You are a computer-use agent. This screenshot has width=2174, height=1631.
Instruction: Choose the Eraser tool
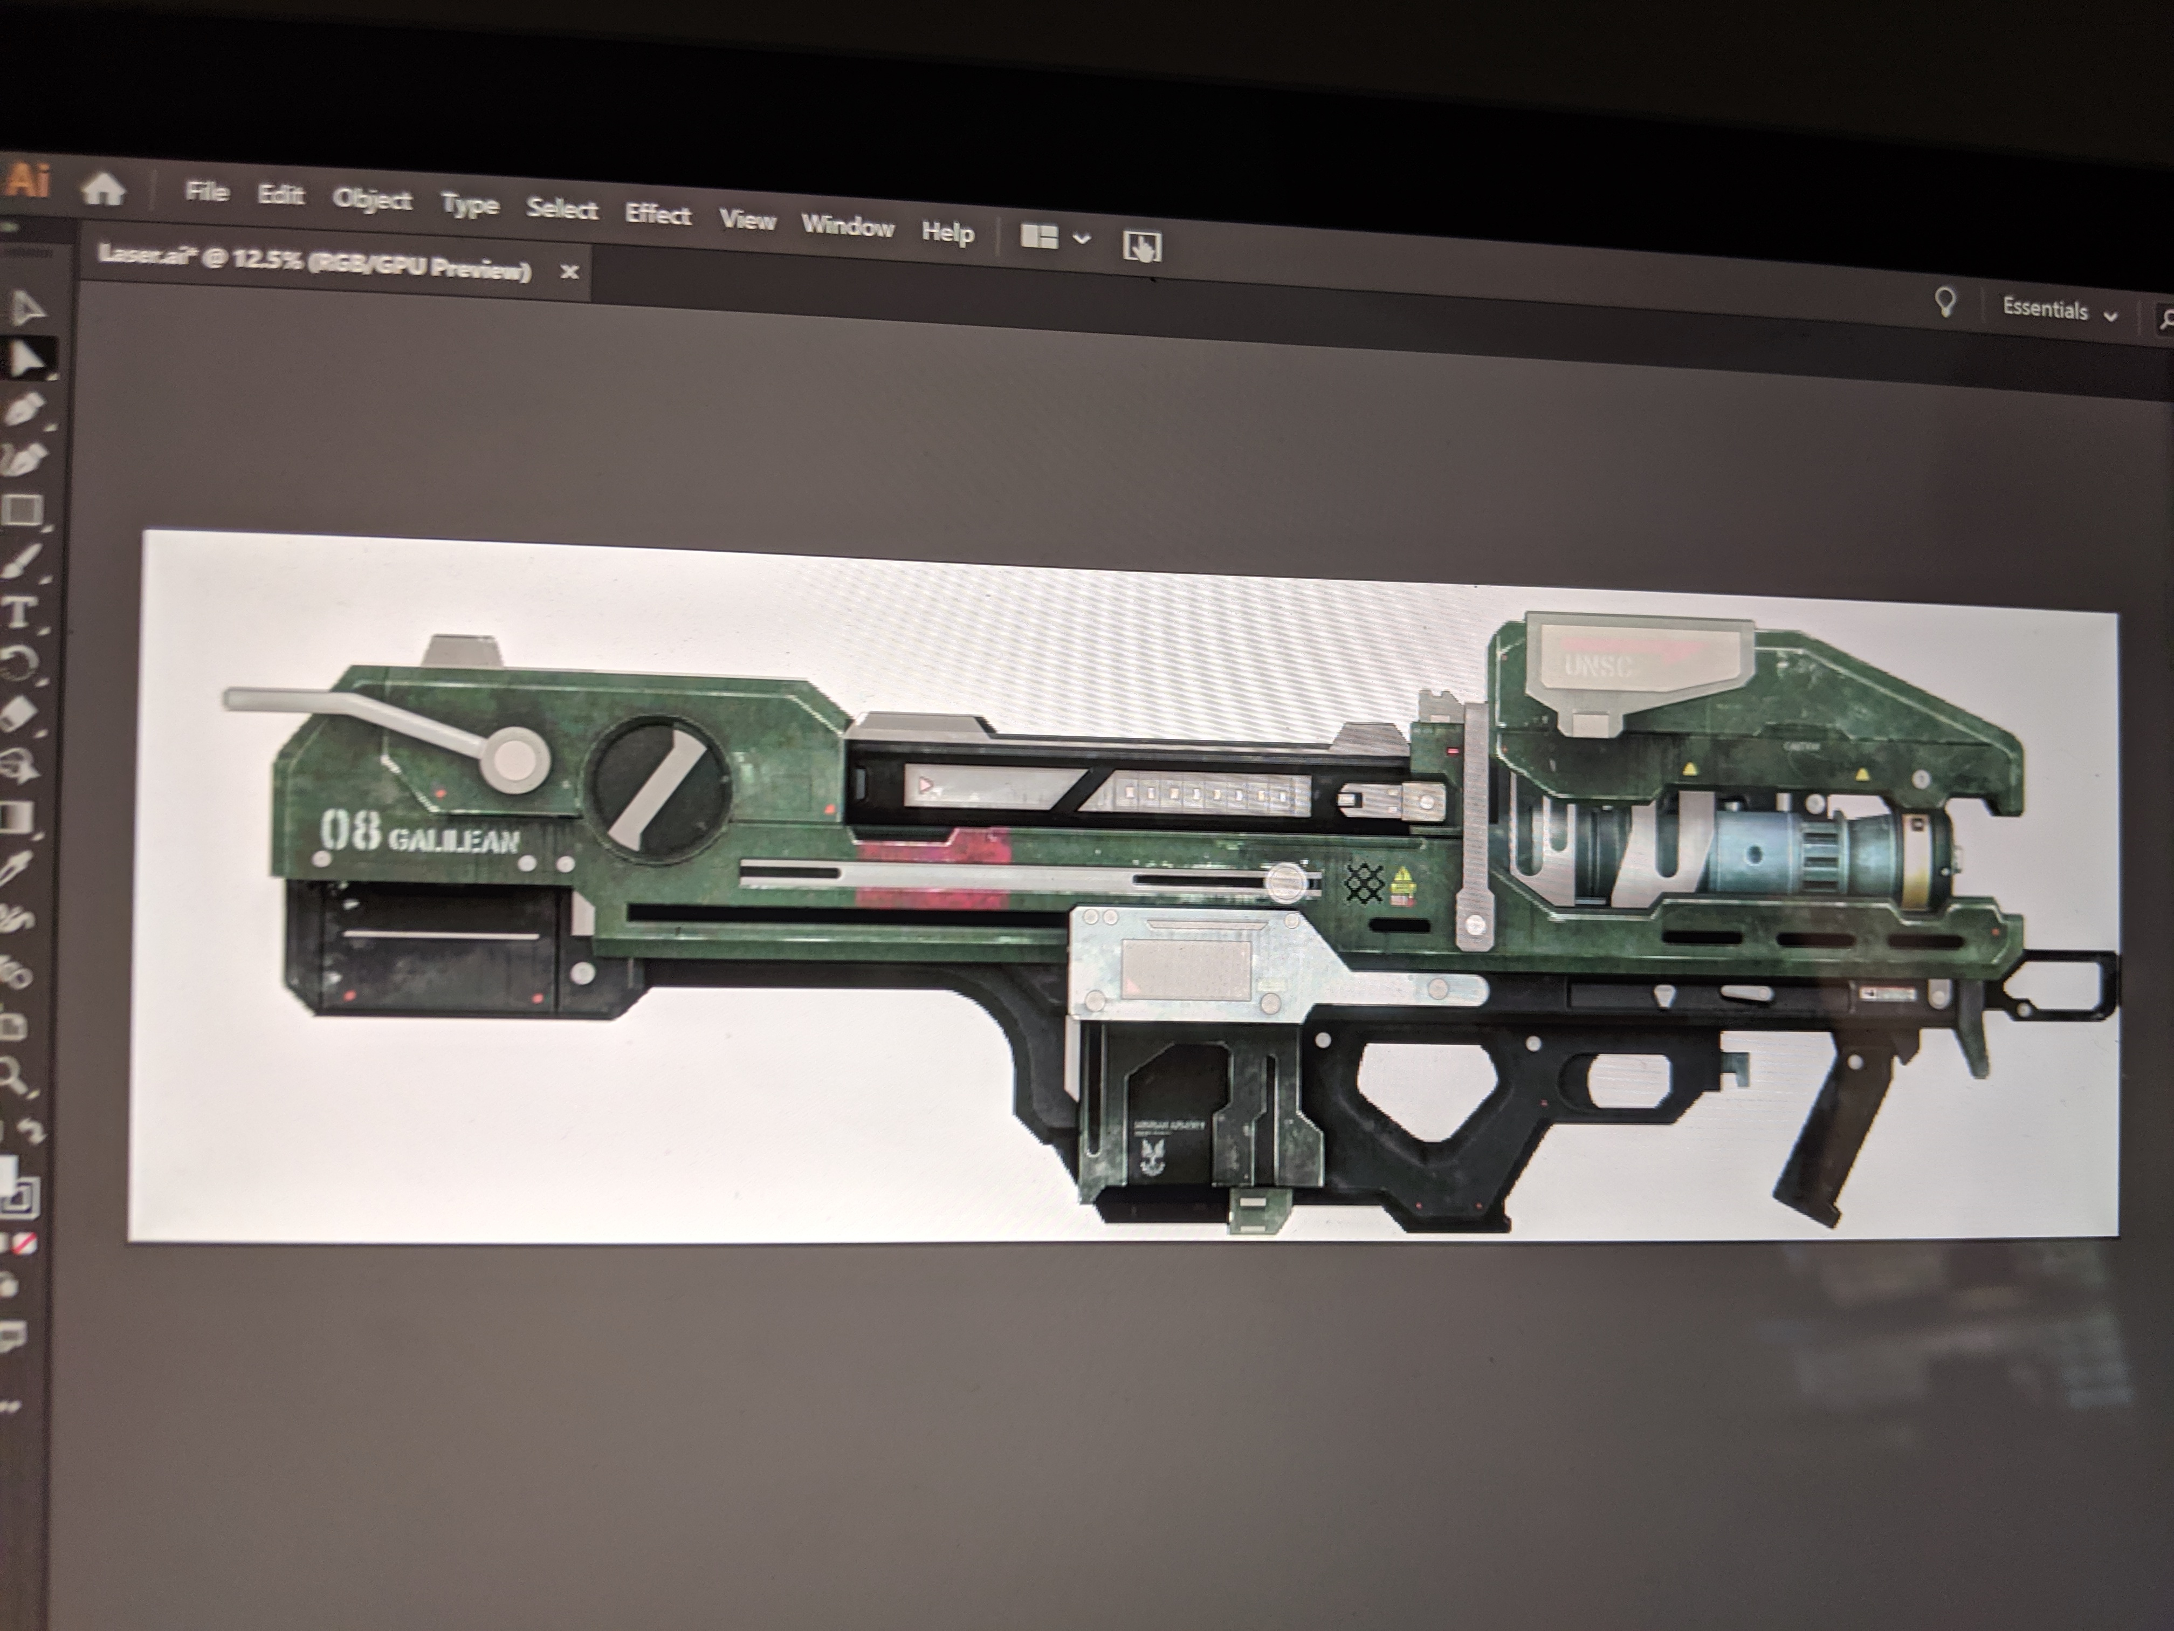click(19, 715)
